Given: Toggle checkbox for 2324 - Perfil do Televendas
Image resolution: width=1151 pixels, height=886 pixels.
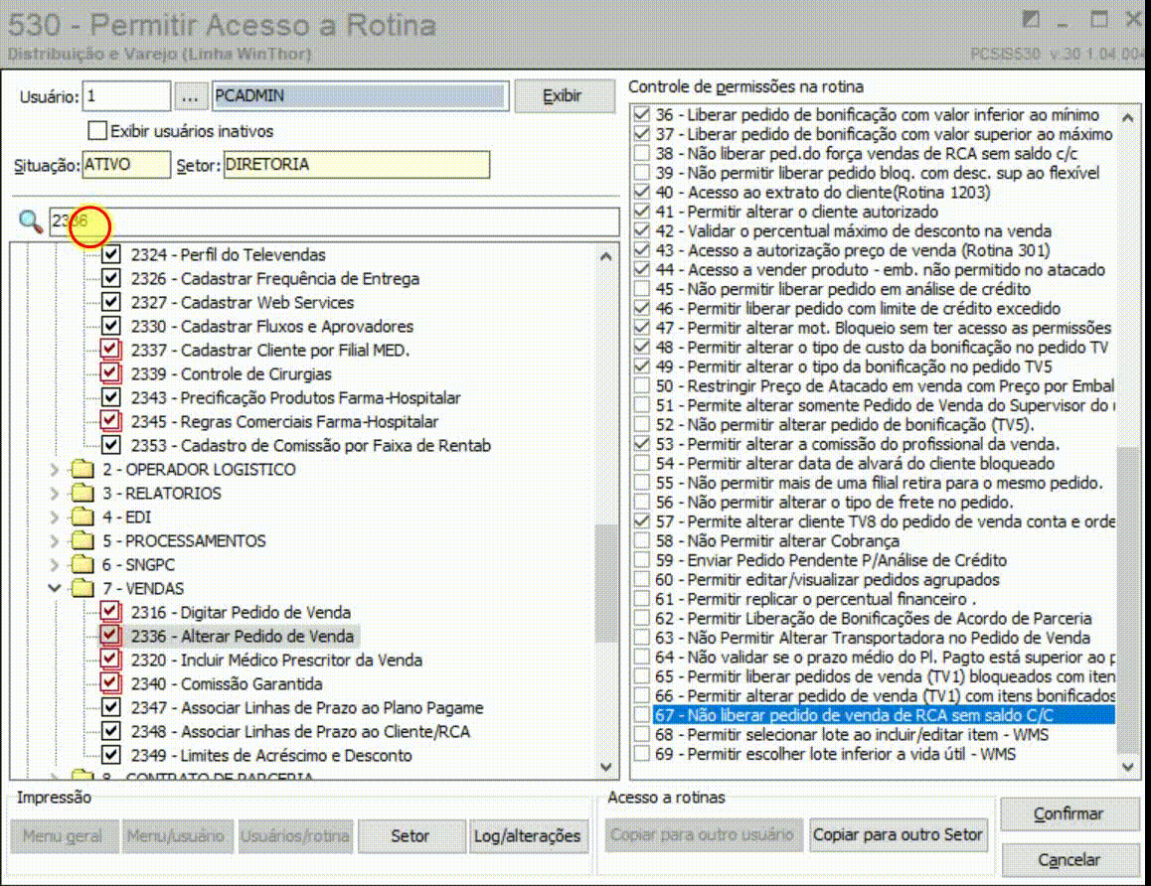Looking at the screenshot, I should pyautogui.click(x=111, y=254).
